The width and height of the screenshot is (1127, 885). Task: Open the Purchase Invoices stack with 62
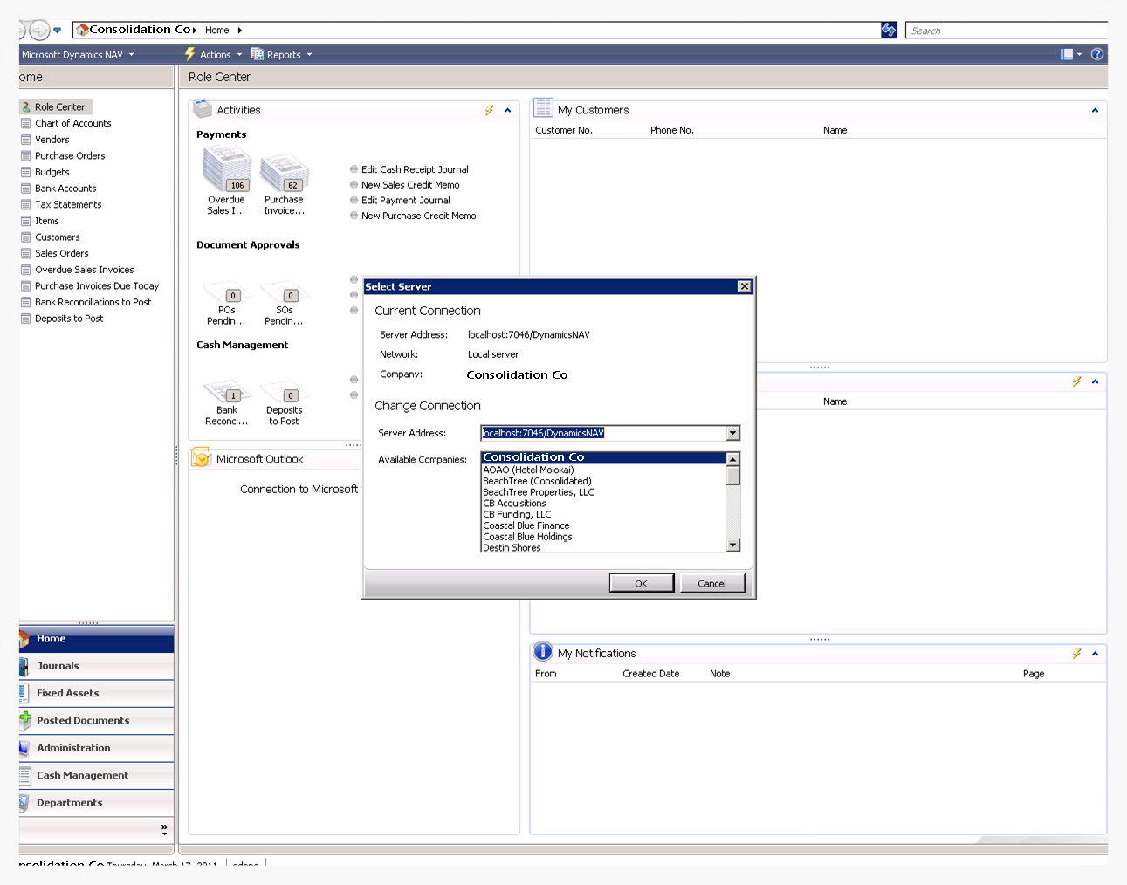(x=285, y=172)
